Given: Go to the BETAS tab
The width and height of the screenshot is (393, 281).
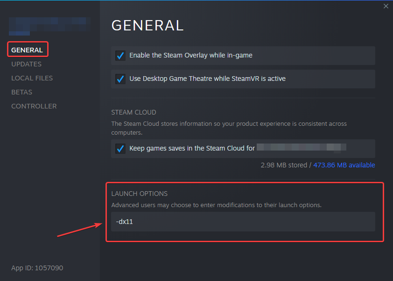Looking at the screenshot, I should (x=21, y=92).
